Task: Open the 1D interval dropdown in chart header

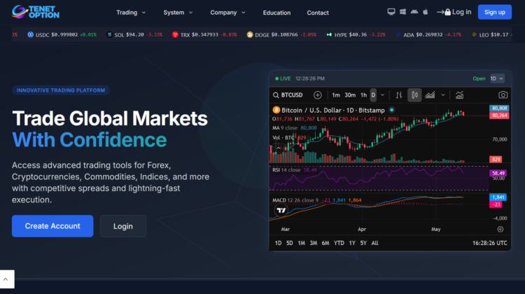Action: [x=497, y=78]
